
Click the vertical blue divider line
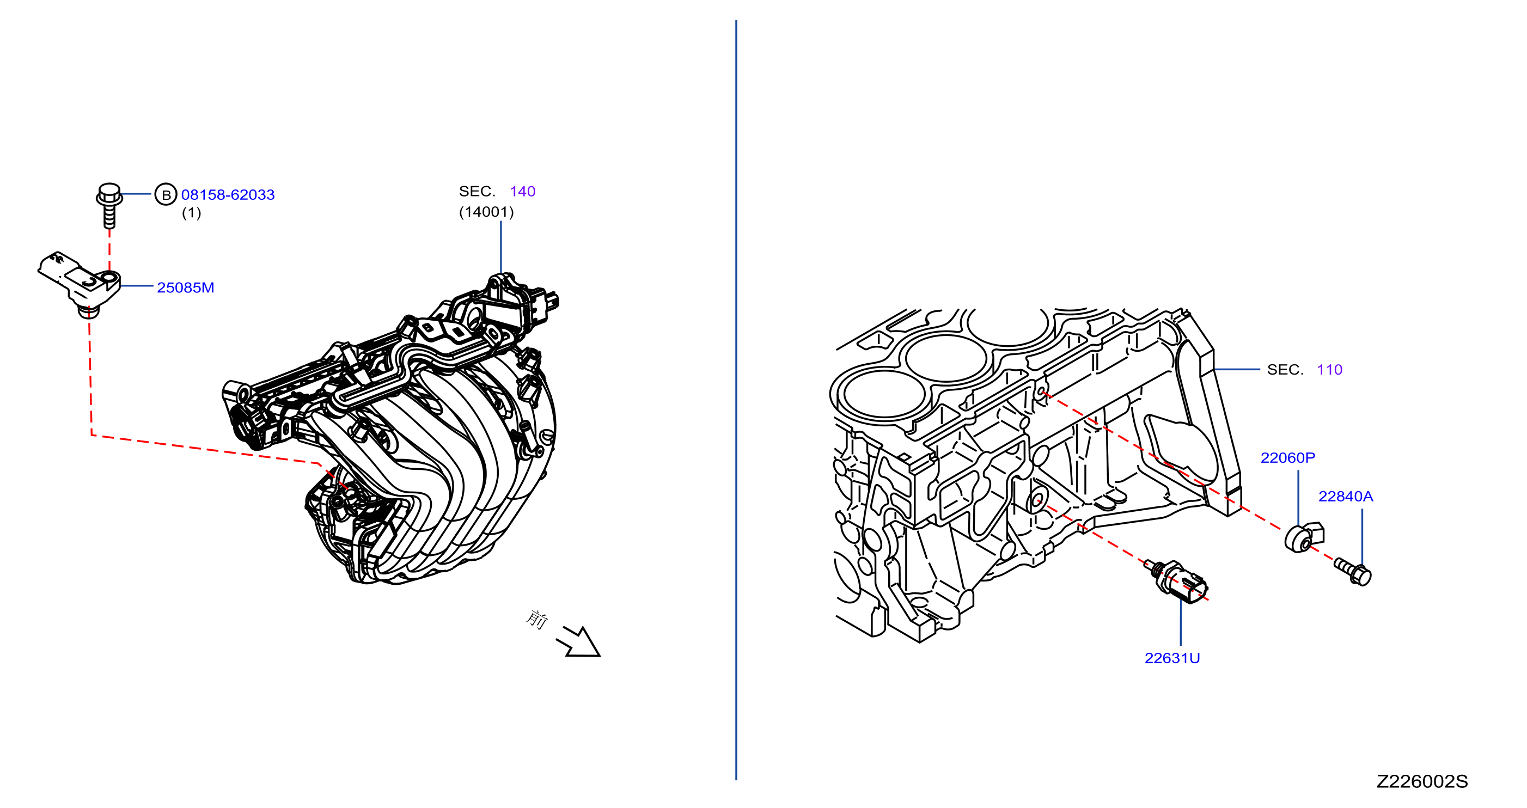[x=736, y=400]
